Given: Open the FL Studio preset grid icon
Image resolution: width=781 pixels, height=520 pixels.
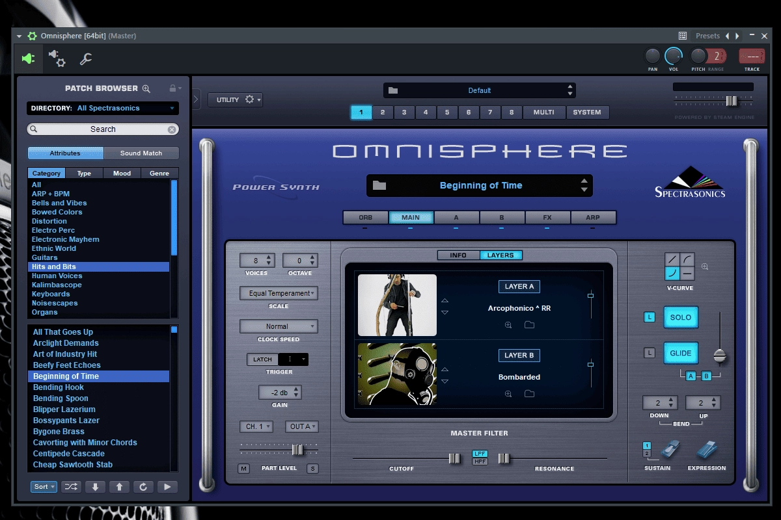Looking at the screenshot, I should tap(683, 36).
